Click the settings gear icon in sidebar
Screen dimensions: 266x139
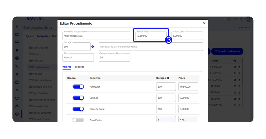click(17, 114)
